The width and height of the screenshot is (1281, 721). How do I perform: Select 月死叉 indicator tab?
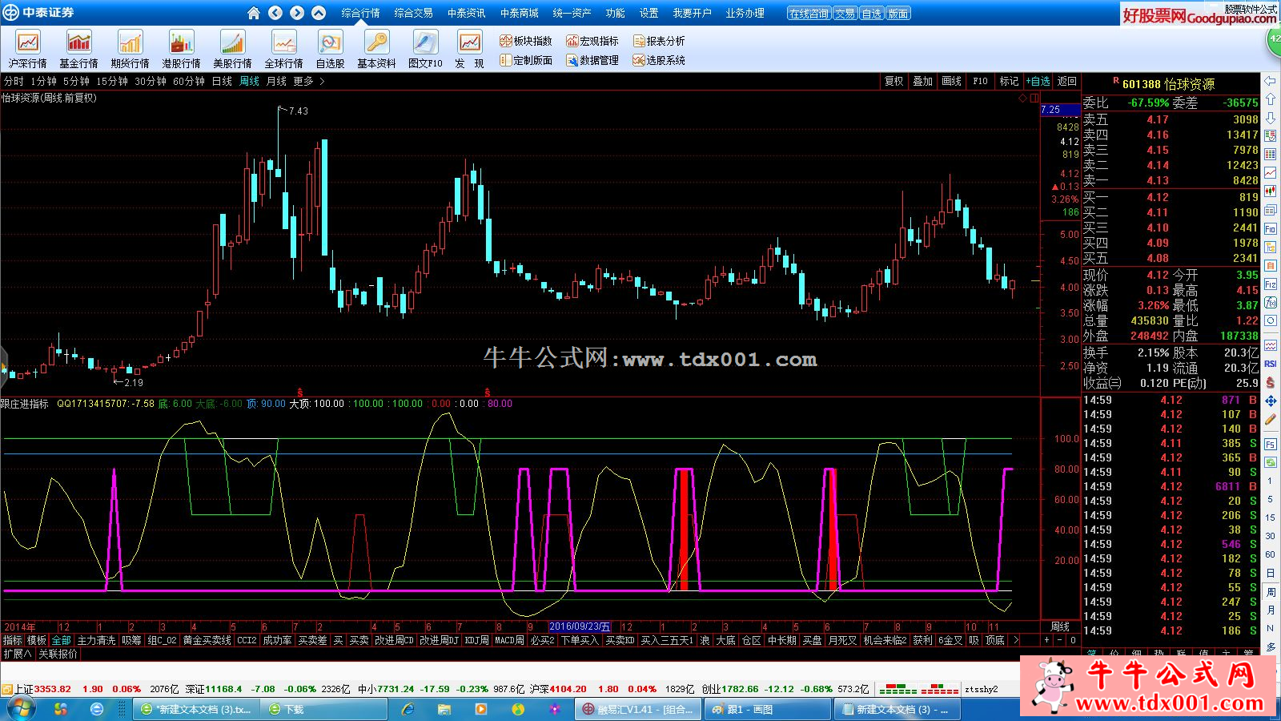(842, 640)
